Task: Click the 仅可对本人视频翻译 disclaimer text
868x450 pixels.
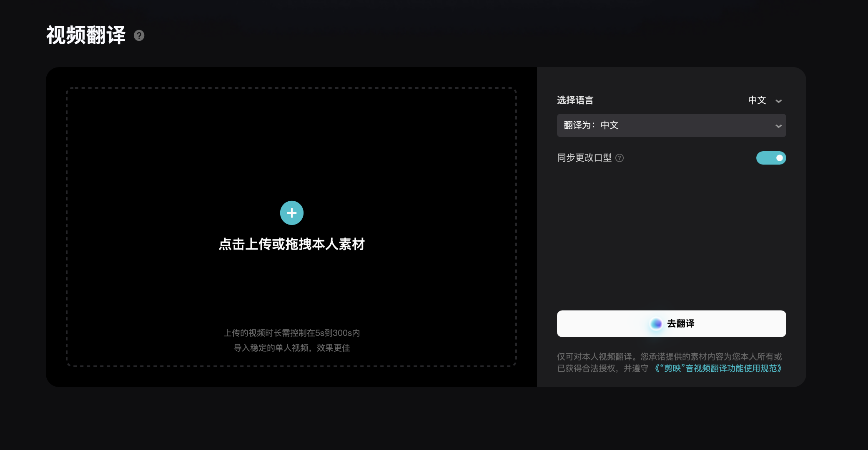Action: point(669,357)
